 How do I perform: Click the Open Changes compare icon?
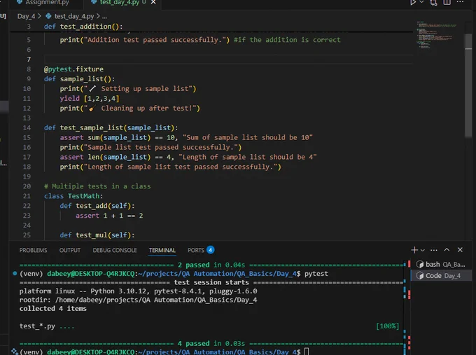point(433,2)
